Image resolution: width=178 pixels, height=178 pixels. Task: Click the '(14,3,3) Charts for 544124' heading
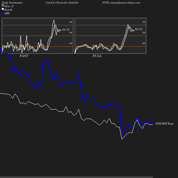tap(62, 3)
